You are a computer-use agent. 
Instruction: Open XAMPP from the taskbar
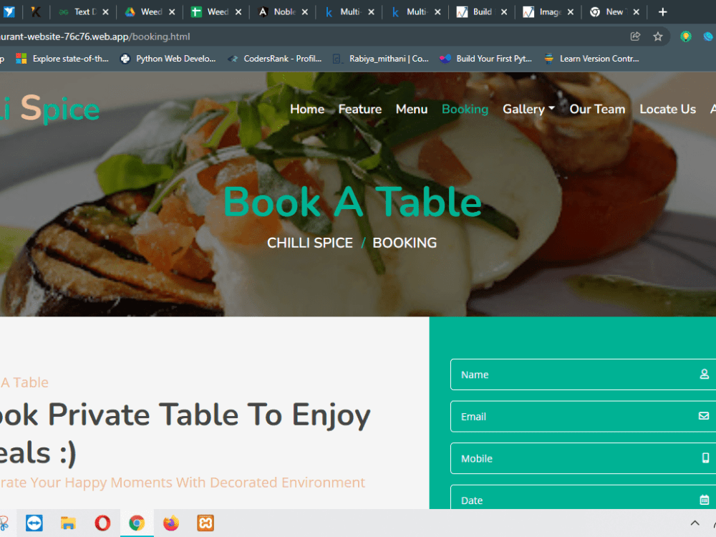(205, 523)
